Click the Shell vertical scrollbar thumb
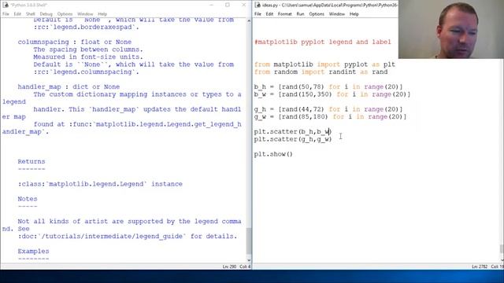This screenshot has width=504, height=283. [249, 241]
